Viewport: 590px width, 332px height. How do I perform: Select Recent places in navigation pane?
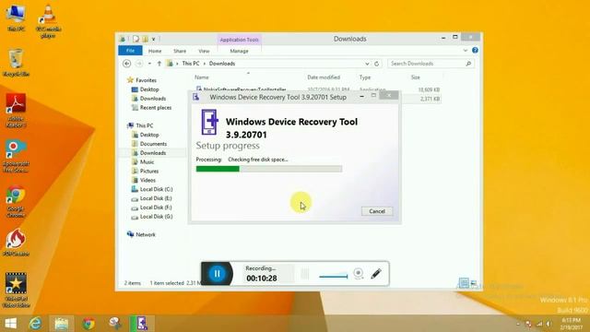pos(156,107)
